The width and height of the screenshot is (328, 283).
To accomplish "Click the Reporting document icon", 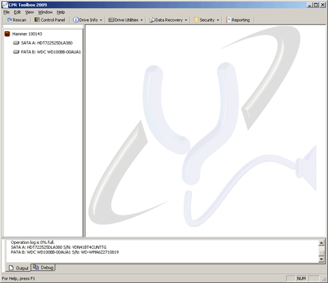I will [x=228, y=20].
